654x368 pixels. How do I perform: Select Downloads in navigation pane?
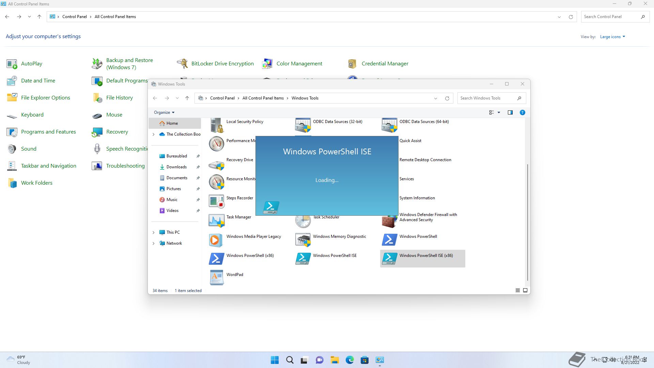pos(176,167)
